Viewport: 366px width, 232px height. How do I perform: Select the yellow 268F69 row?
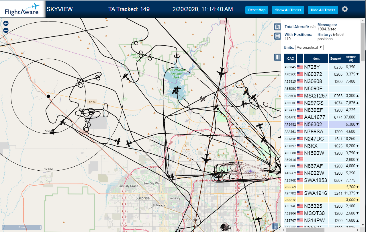point(322,187)
